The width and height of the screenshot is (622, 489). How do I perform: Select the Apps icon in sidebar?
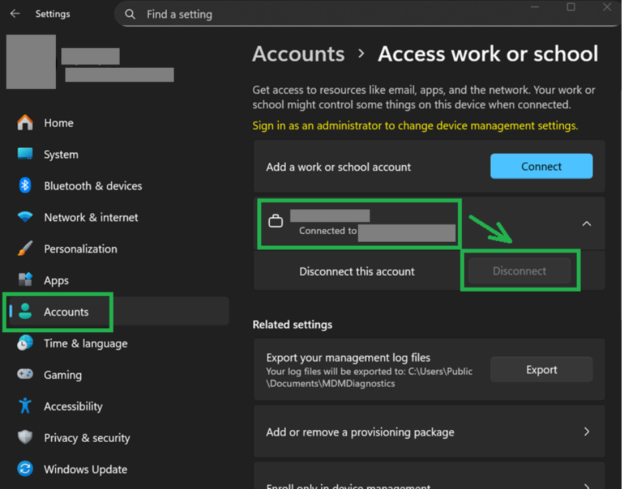click(x=25, y=280)
